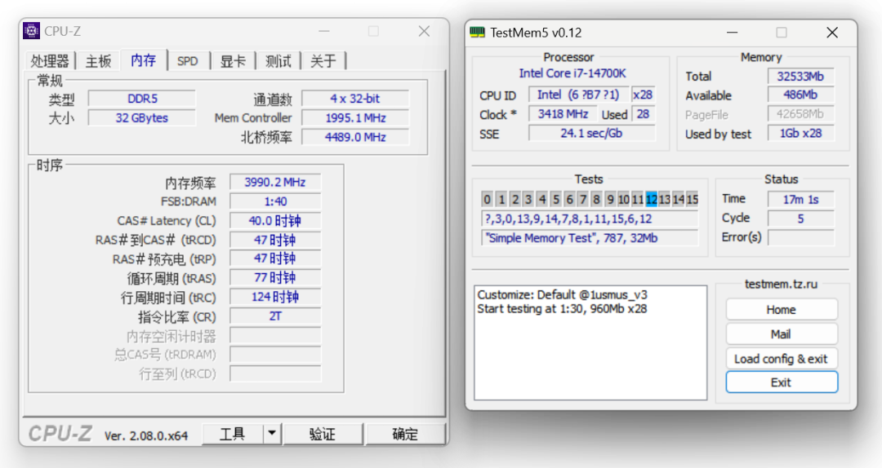The width and height of the screenshot is (882, 468).
Task: Click the FSB:DRAM 1:40 value
Action: pos(275,201)
